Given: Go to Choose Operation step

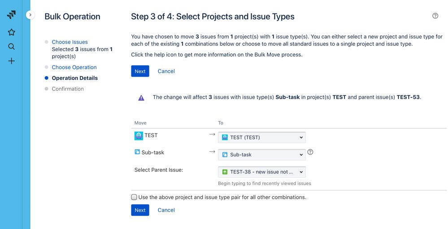Looking at the screenshot, I should point(74,67).
